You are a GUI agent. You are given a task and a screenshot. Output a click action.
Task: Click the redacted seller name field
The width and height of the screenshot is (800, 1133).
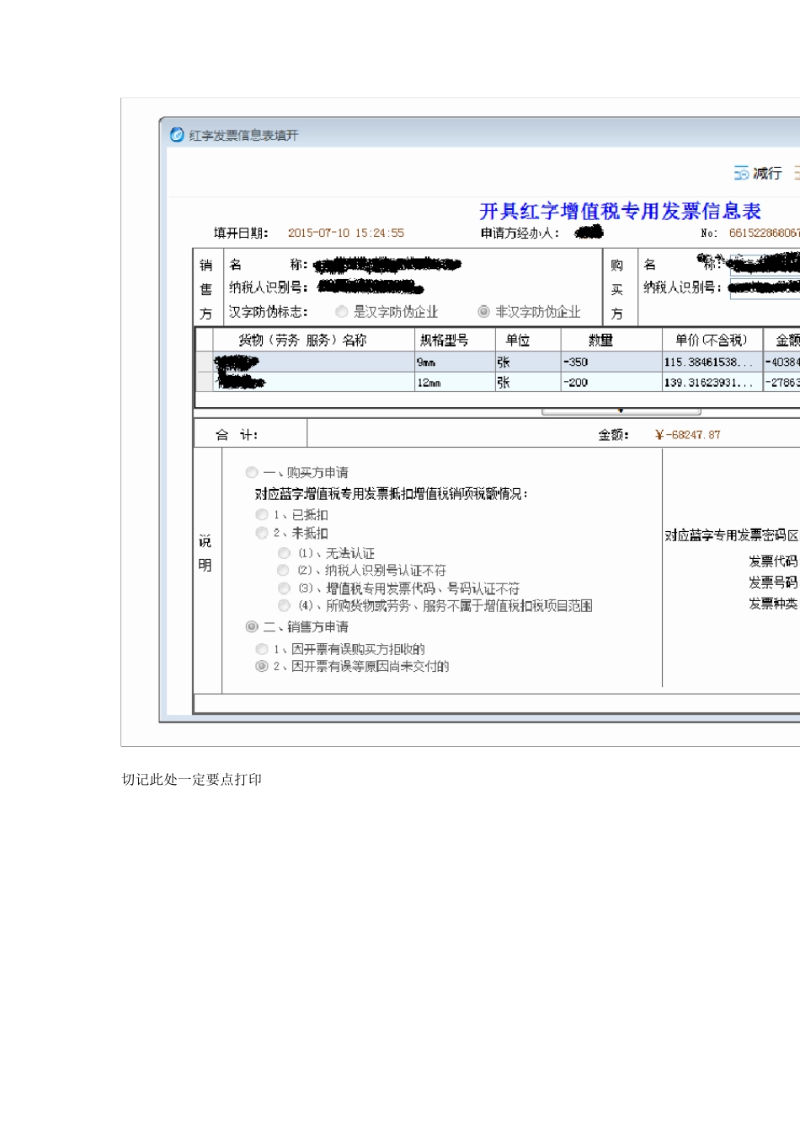(x=387, y=266)
